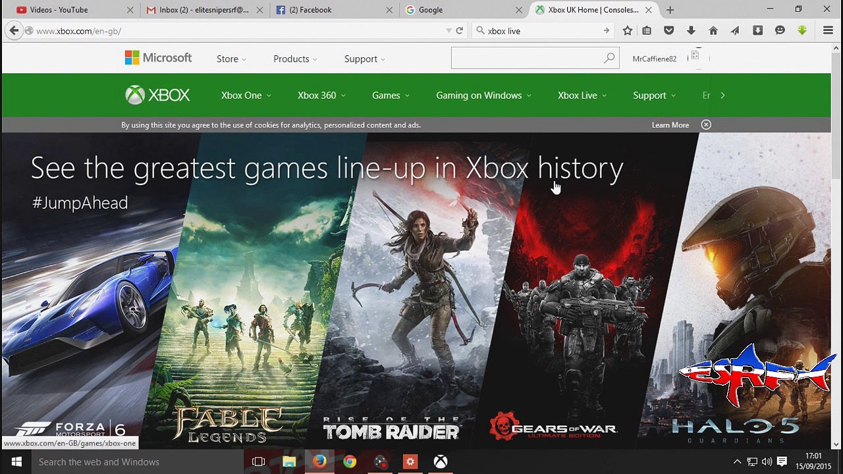Viewport: 843px width, 474px height.
Task: Go to the Firefox home page icon
Action: [713, 30]
